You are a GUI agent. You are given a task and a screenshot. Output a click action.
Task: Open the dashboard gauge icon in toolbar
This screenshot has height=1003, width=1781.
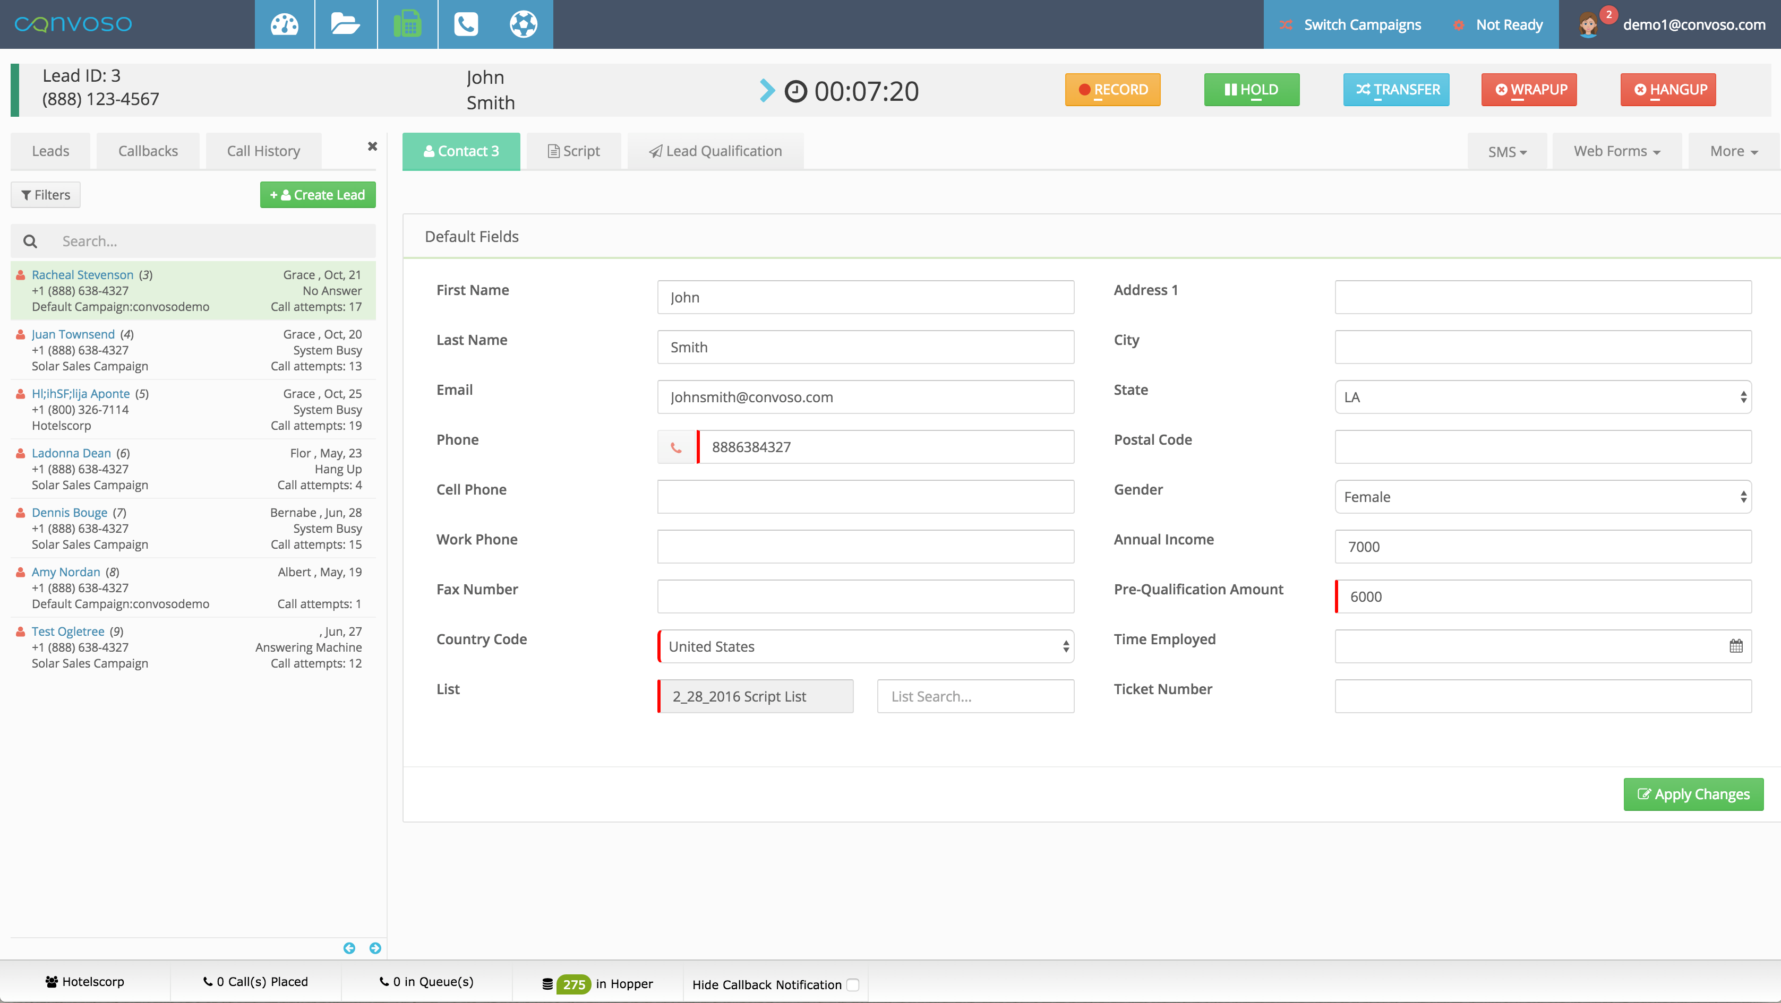pyautogui.click(x=284, y=24)
